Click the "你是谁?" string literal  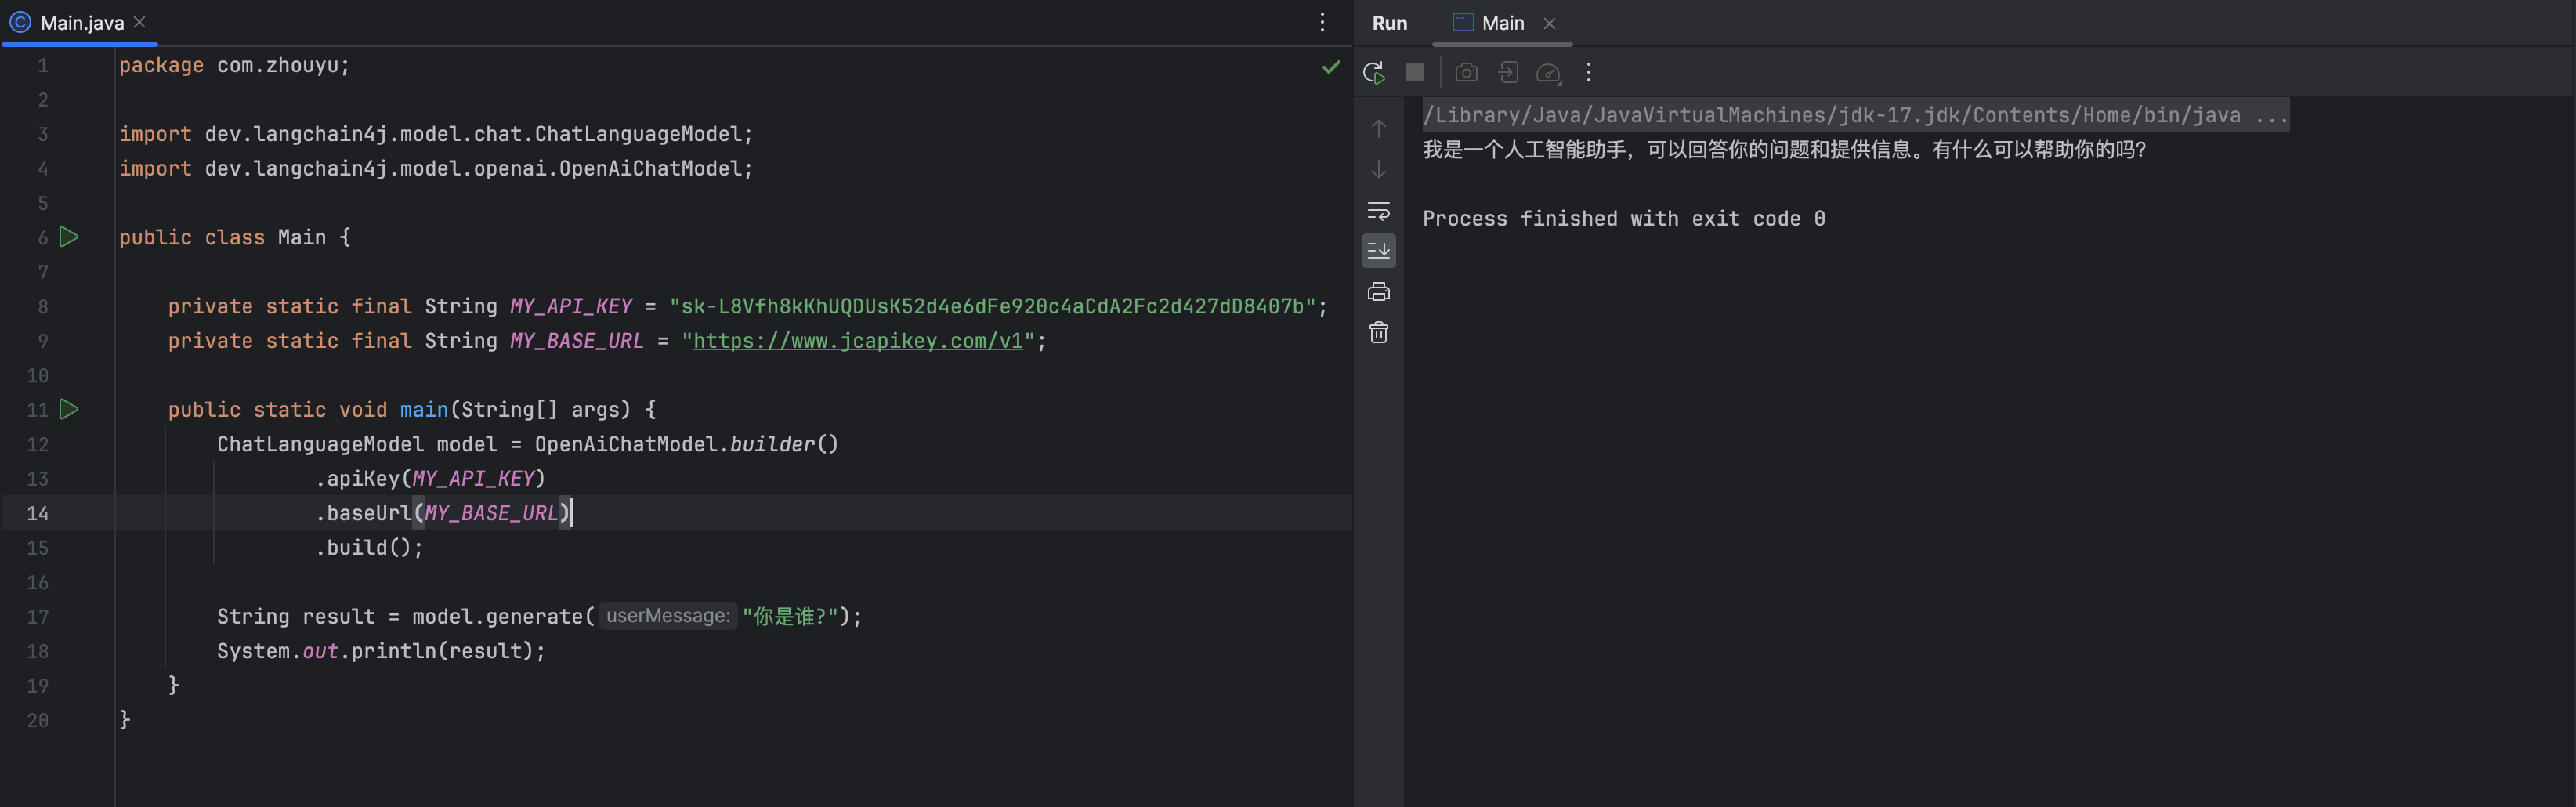coord(790,616)
